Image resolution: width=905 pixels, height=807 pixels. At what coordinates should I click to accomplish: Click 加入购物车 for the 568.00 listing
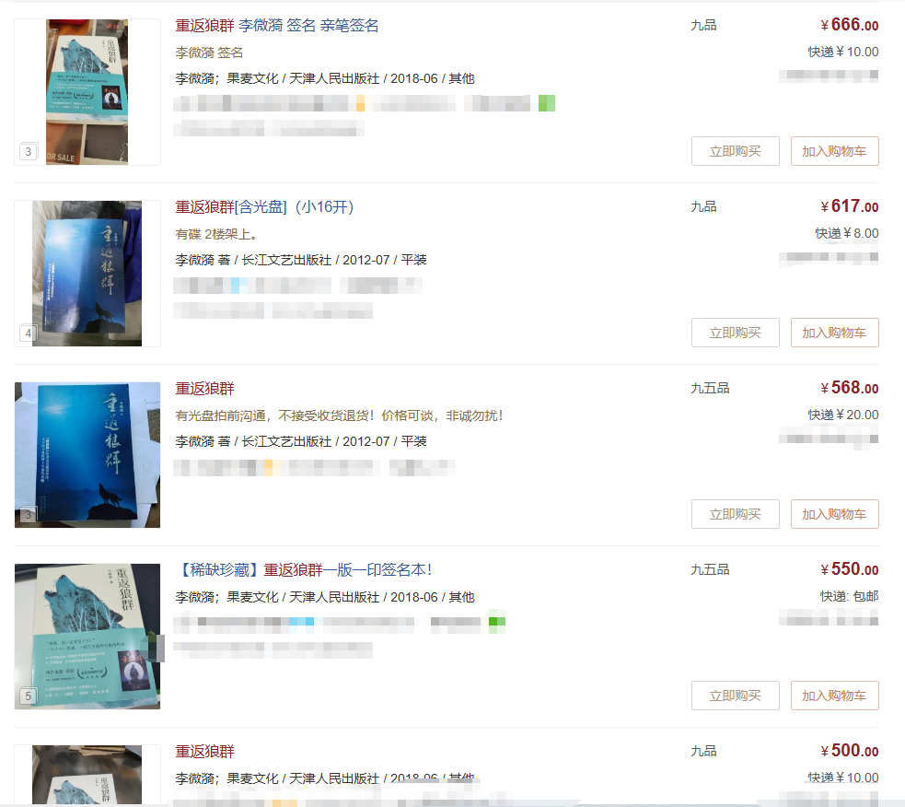tap(835, 513)
